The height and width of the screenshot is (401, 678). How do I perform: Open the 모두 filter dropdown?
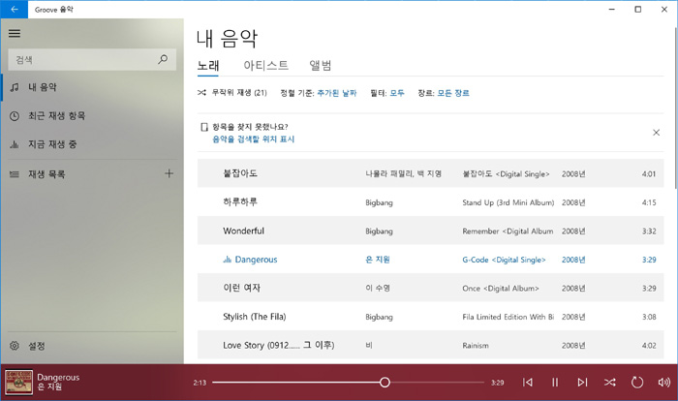pos(397,93)
